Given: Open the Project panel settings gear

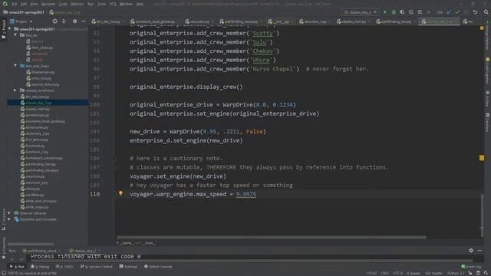Looking at the screenshot, I should coord(74,21).
